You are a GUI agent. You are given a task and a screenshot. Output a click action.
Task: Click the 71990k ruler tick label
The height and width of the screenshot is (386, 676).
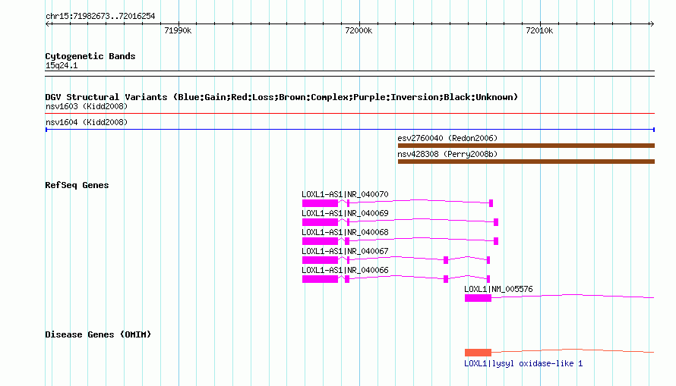pos(178,30)
